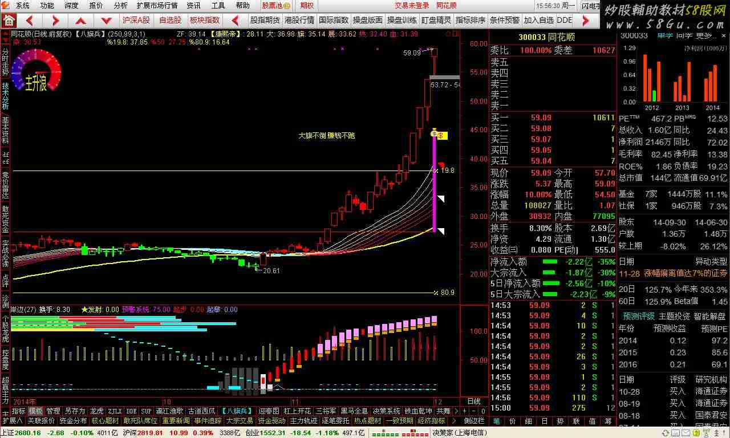Switch to the 【八旗兵】 indicator tab
Screen dimensions: 730x438
(x=237, y=411)
